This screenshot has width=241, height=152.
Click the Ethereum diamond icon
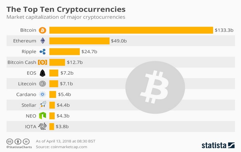[43, 41]
